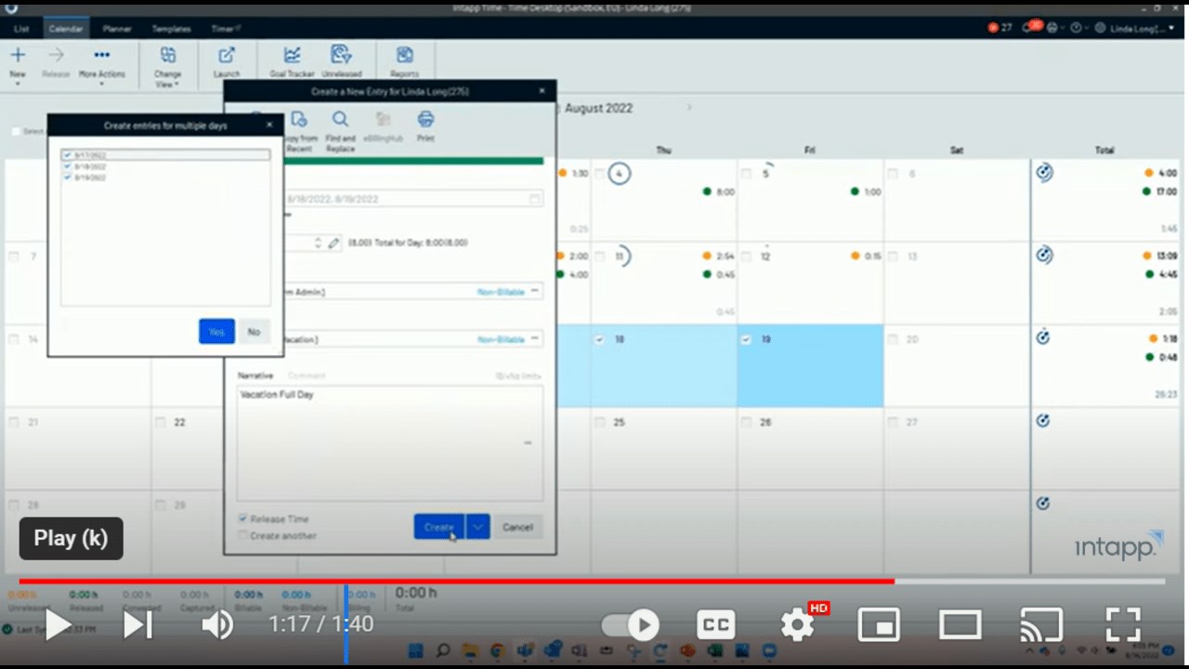Image resolution: width=1189 pixels, height=669 pixels.
Task: Mute the video volume
Action: point(217,624)
